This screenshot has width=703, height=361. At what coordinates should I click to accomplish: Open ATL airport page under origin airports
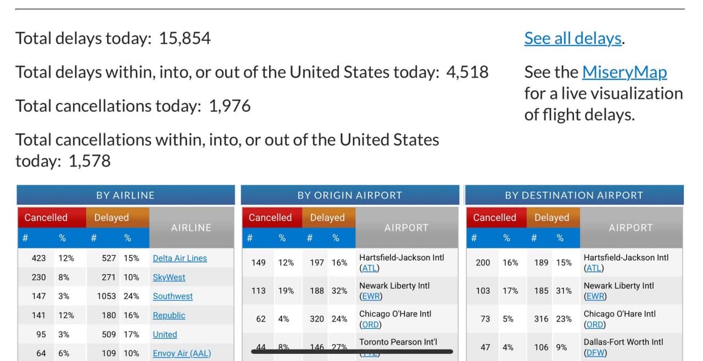pyautogui.click(x=369, y=268)
